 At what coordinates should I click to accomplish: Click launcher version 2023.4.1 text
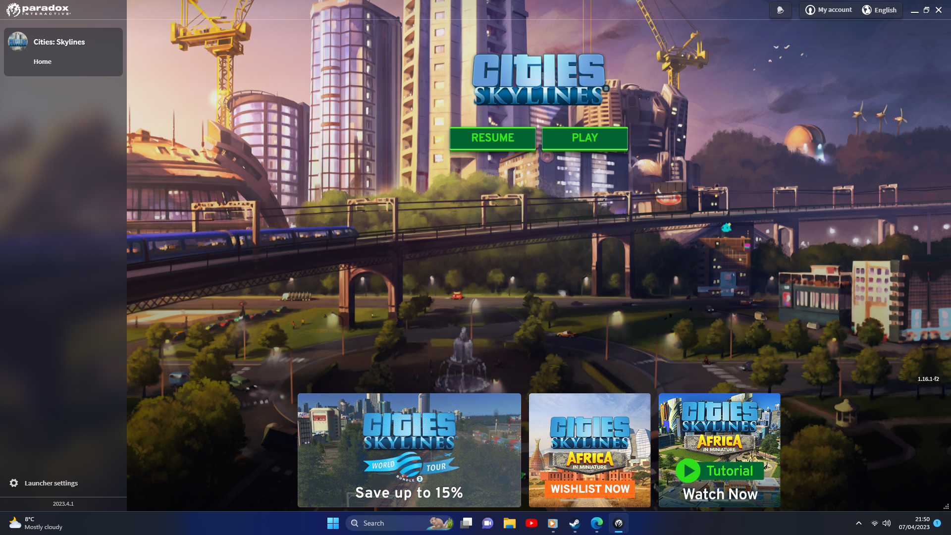coord(63,504)
